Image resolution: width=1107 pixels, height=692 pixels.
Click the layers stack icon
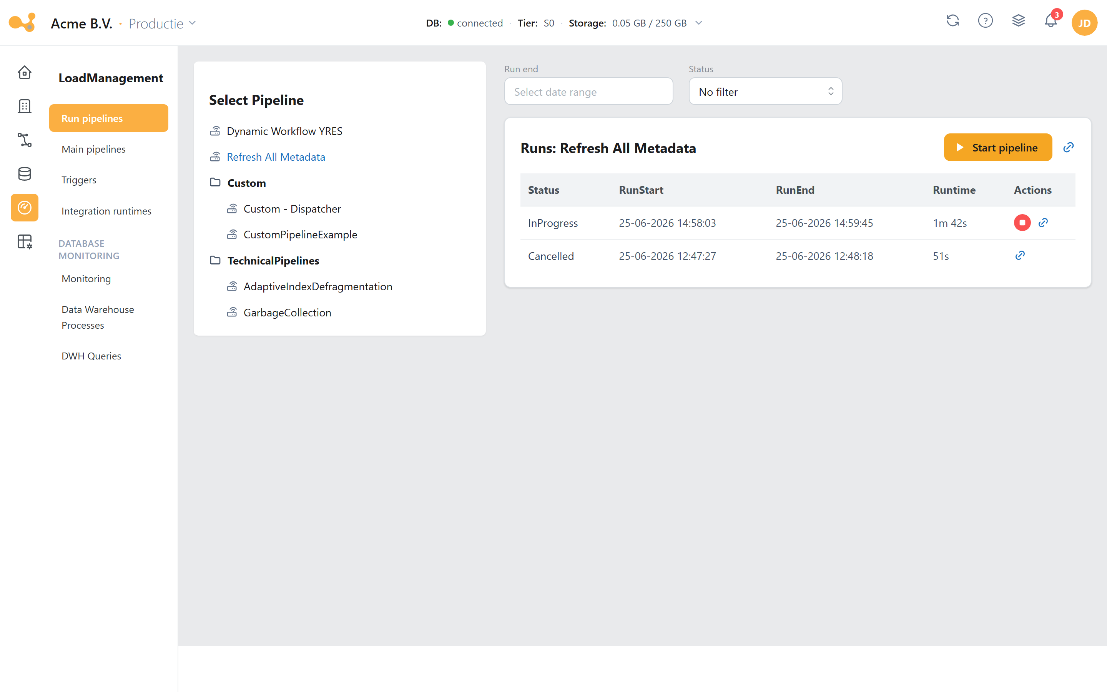(x=1018, y=21)
